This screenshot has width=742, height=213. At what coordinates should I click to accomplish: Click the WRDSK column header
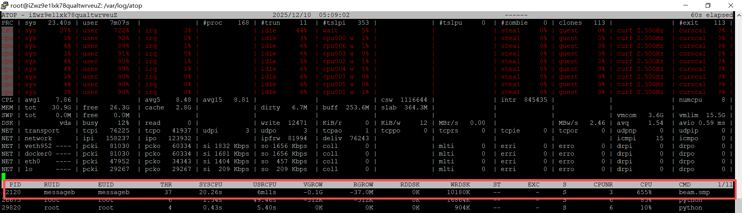pyautogui.click(x=460, y=184)
